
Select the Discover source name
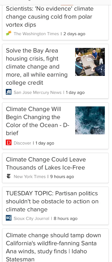[x=22, y=143]
